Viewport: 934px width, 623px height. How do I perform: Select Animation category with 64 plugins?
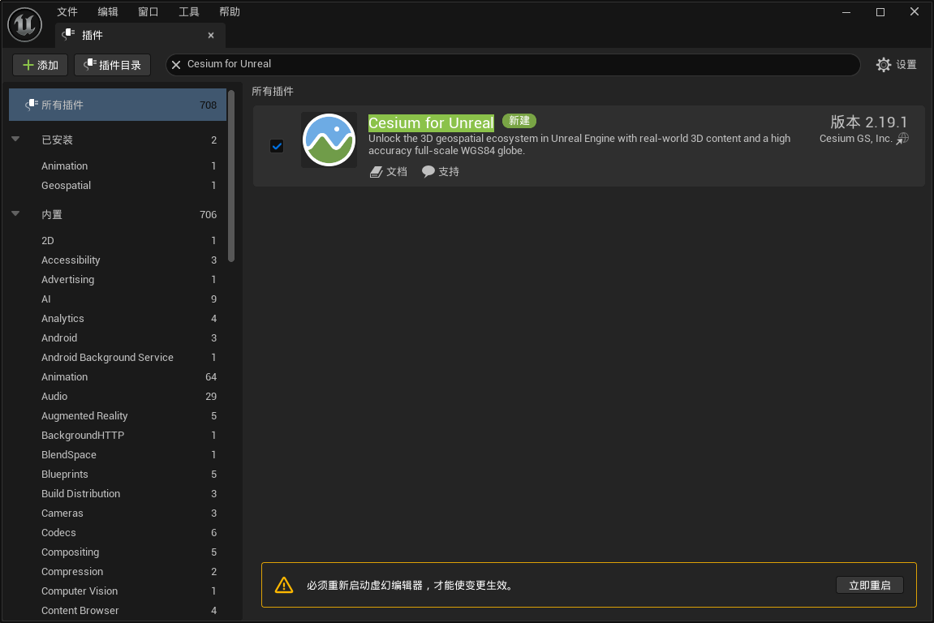point(118,377)
